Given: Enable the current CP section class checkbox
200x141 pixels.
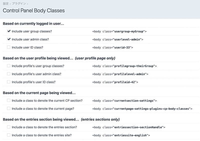Looking at the screenshot, I should click(x=9, y=100).
